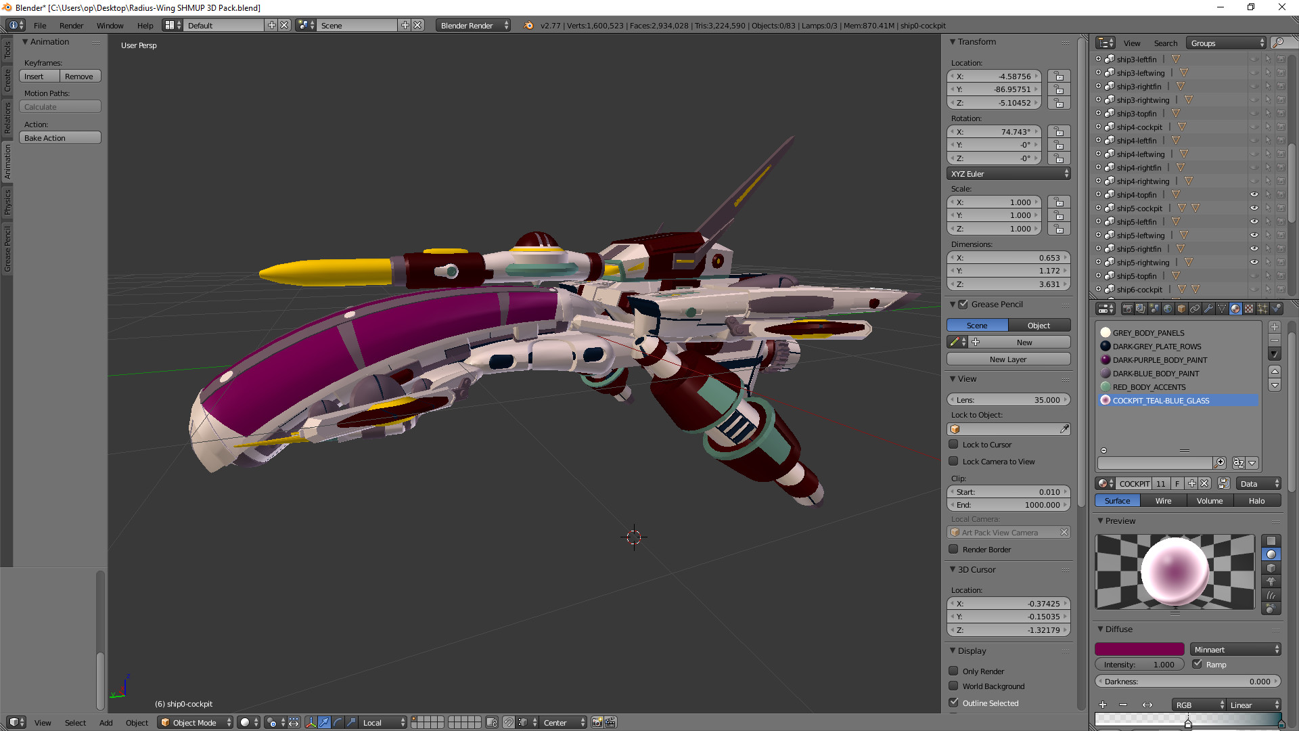Click the magenta Diffuse color swatch
Screen dimensions: 1299x731
1139,648
